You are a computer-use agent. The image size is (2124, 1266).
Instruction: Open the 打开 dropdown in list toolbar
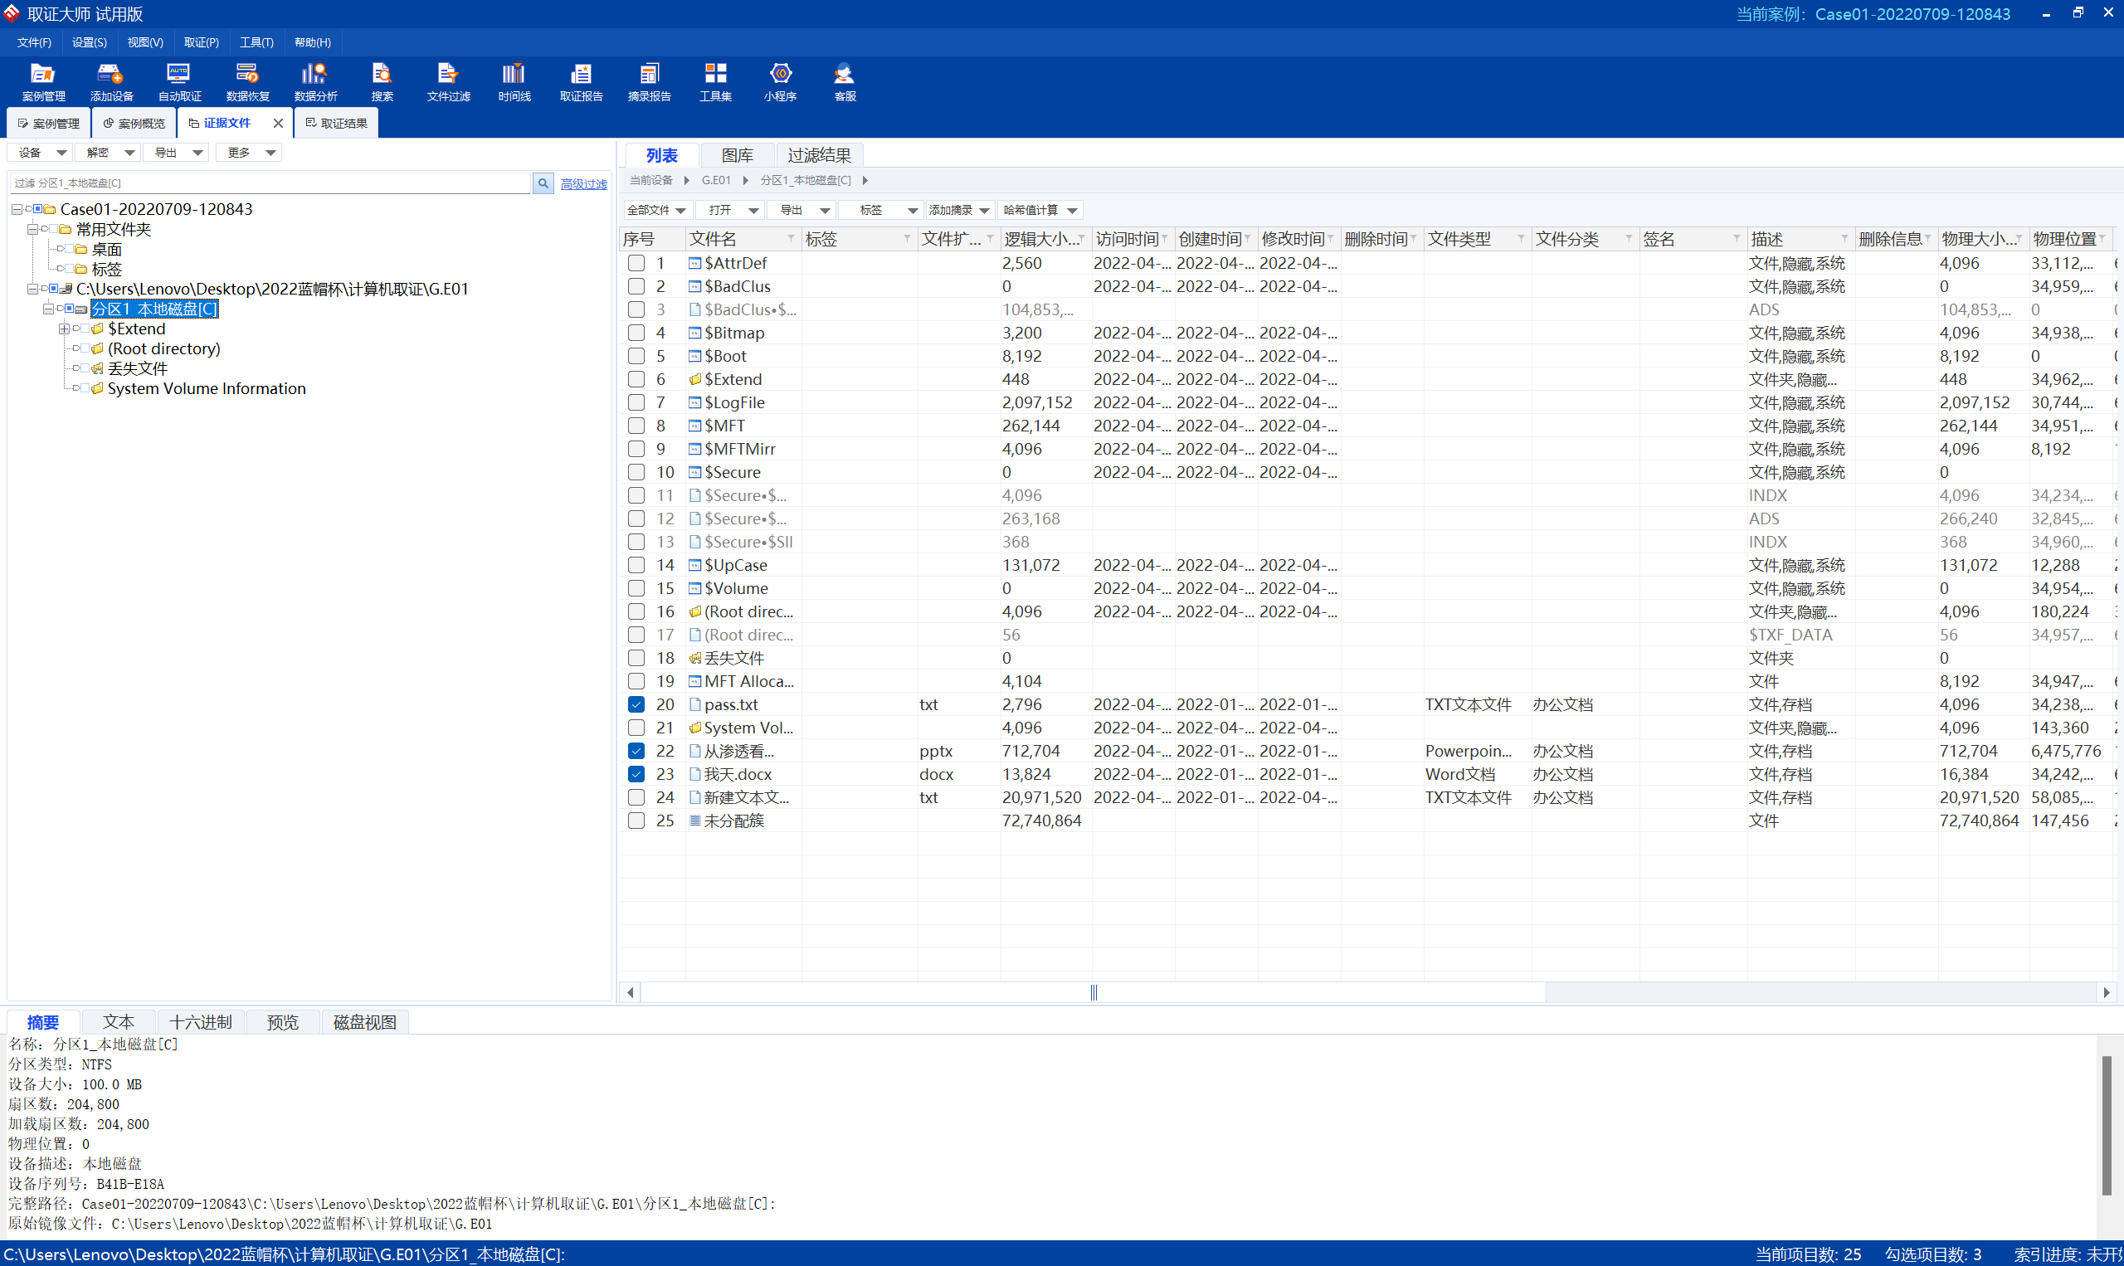pos(732,210)
